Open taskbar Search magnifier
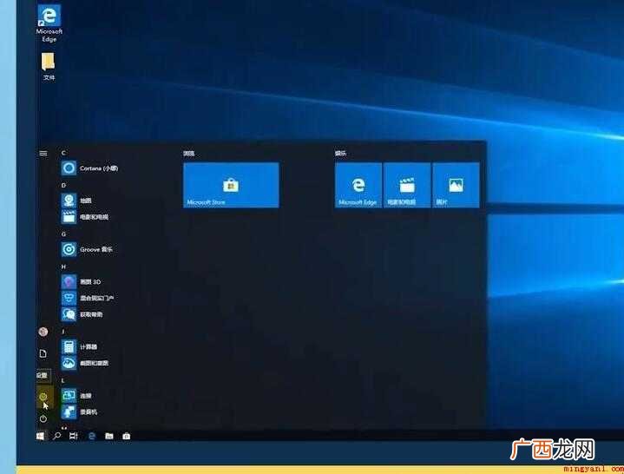The height and width of the screenshot is (474, 624). 57,436
